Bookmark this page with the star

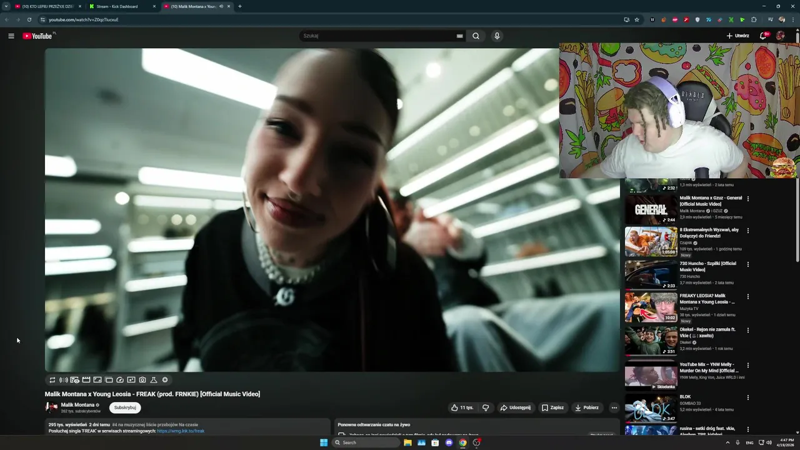[x=637, y=19]
